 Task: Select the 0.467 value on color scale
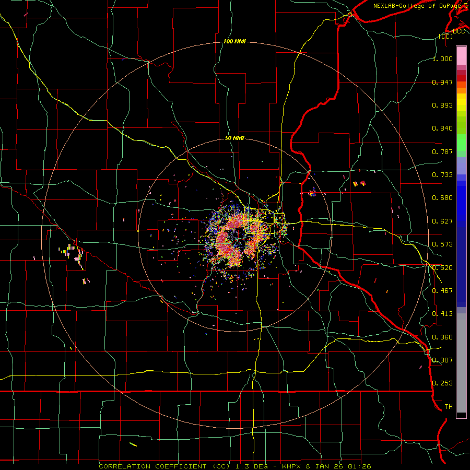pyautogui.click(x=442, y=291)
